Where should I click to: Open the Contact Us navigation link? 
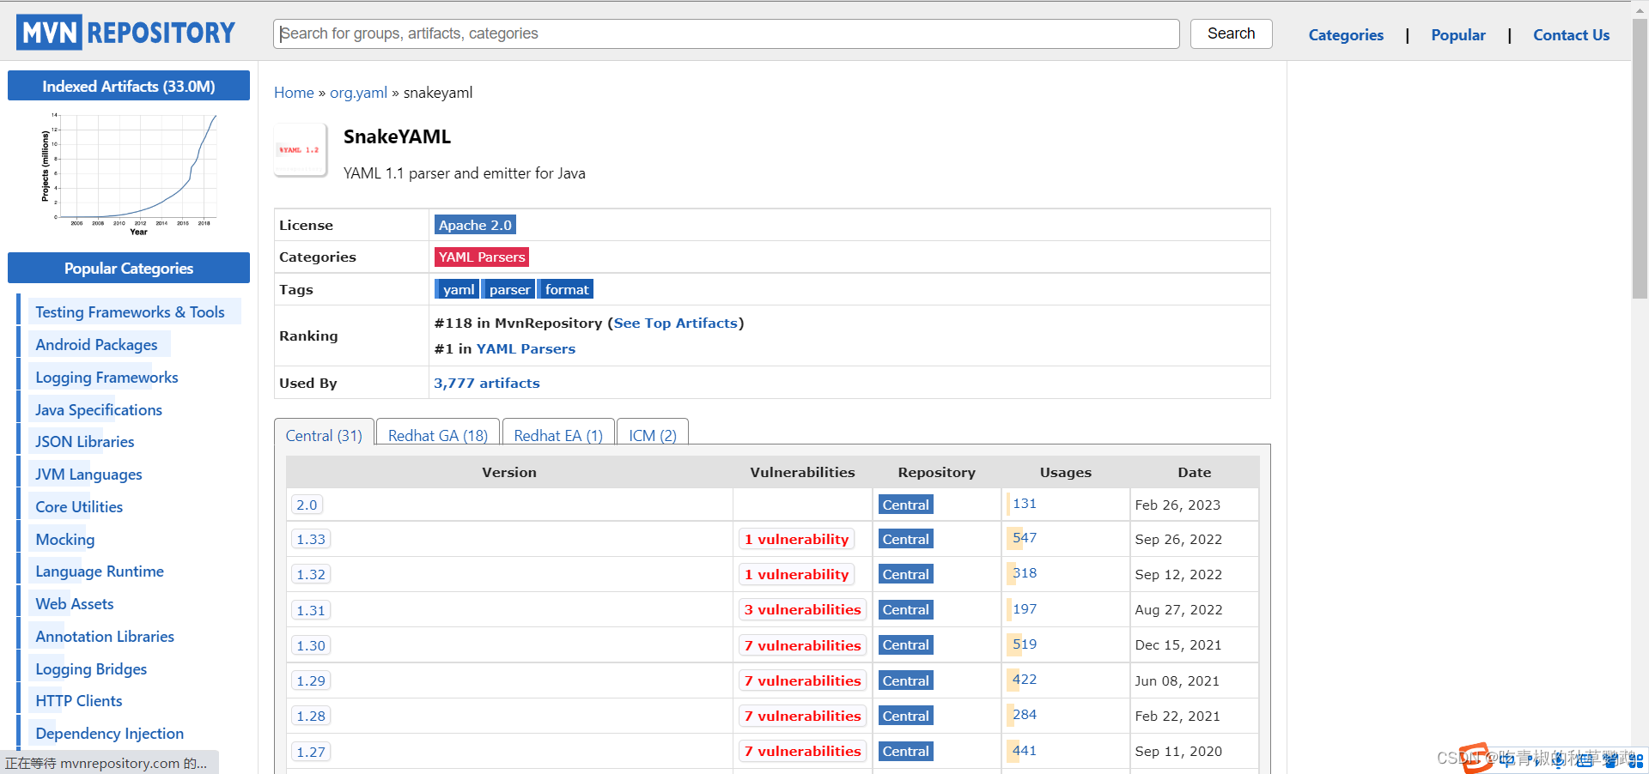pyautogui.click(x=1571, y=35)
